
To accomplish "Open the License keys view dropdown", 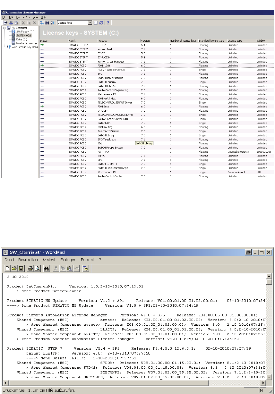I will pos(90,23).
